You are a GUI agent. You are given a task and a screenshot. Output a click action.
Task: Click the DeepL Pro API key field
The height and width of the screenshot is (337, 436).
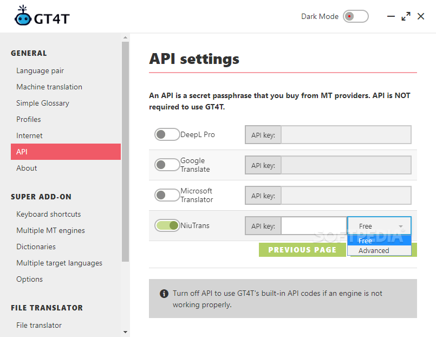tap(346, 135)
